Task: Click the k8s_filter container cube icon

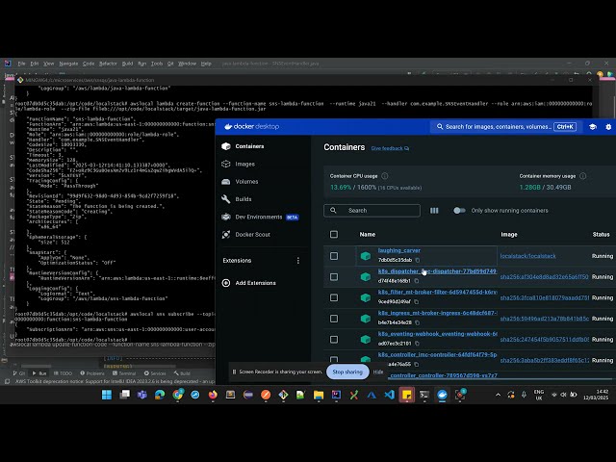Action: coord(366,297)
